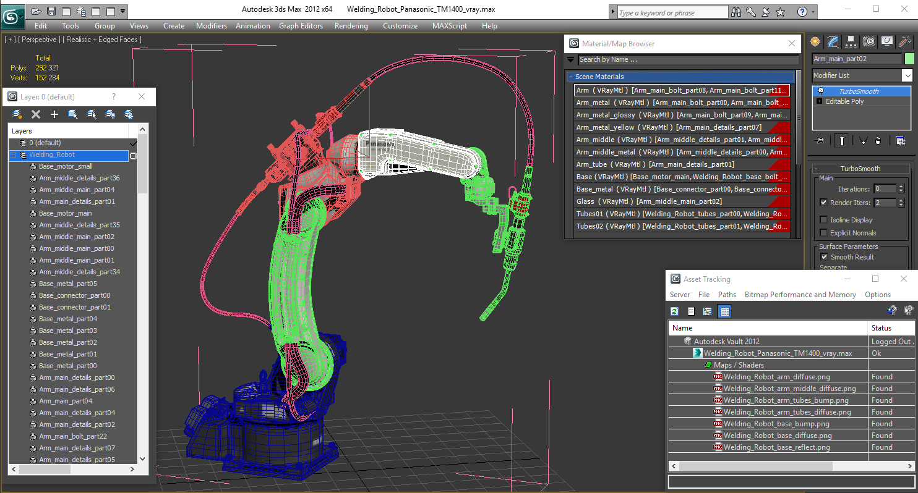
Task: Collapse the Scene Materials group
Action: pos(570,77)
